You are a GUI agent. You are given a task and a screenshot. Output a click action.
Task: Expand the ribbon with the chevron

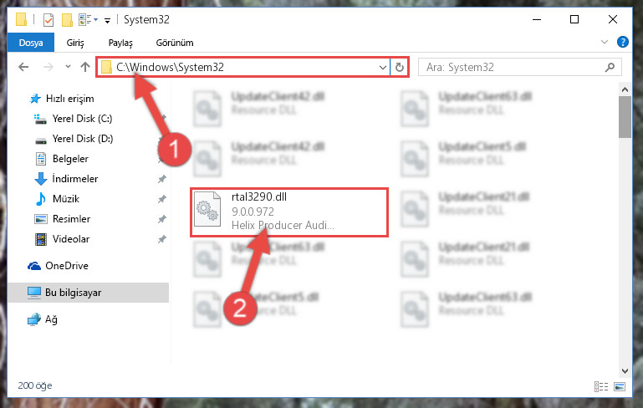click(x=604, y=42)
